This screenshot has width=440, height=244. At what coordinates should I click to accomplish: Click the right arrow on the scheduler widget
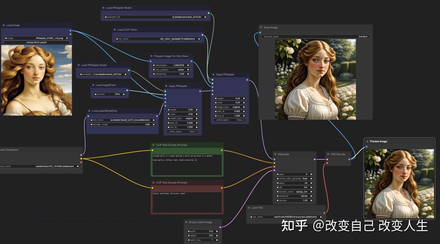[311, 196]
